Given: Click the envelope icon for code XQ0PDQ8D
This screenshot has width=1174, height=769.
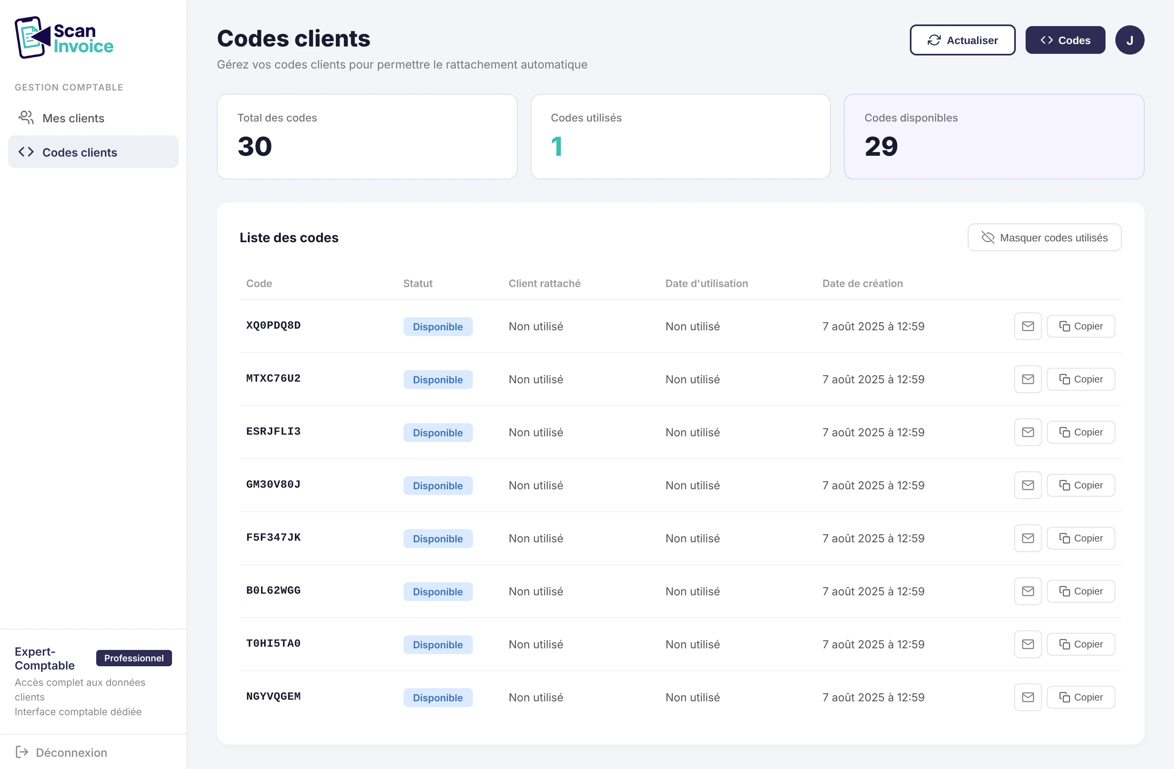Looking at the screenshot, I should coord(1028,325).
